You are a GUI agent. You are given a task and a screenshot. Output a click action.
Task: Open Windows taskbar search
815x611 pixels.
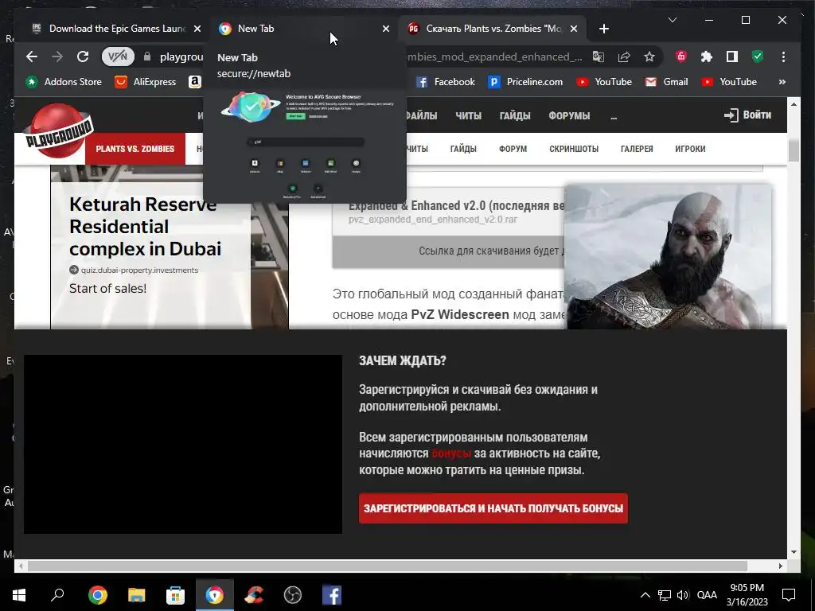tap(57, 595)
